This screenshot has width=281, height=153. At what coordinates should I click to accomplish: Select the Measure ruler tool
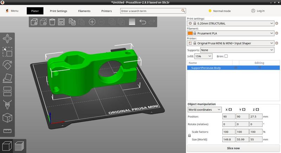point(7,131)
